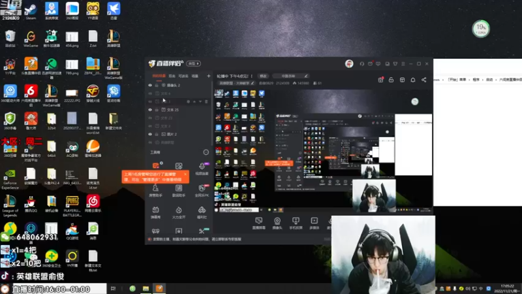Open notification bell in streaming app
Image resolution: width=522 pixels, height=294 pixels.
tap(413, 80)
